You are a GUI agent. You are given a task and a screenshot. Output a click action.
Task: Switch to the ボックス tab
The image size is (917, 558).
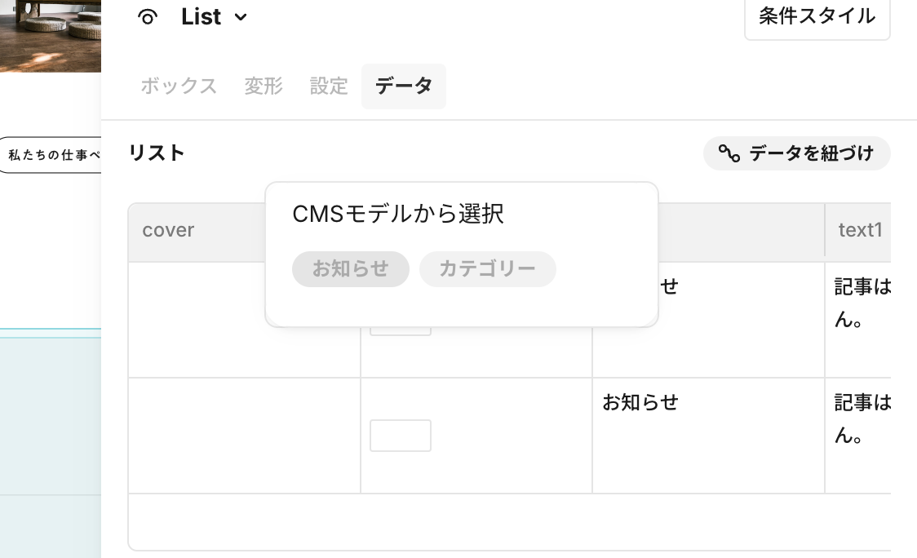(179, 86)
